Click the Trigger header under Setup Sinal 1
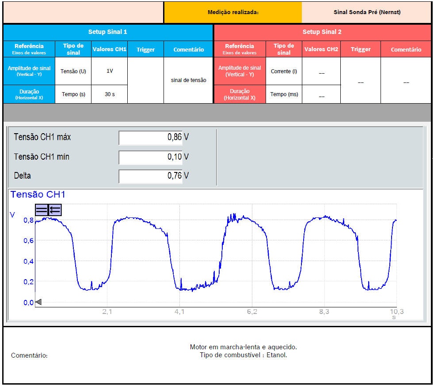 tap(145, 49)
